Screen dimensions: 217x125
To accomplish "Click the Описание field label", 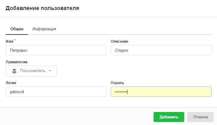I will pos(119,41).
